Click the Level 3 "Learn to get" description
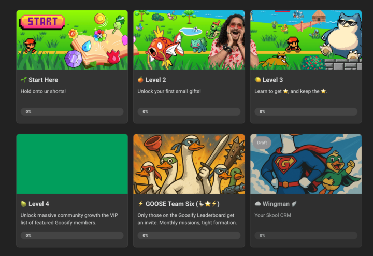 point(291,91)
